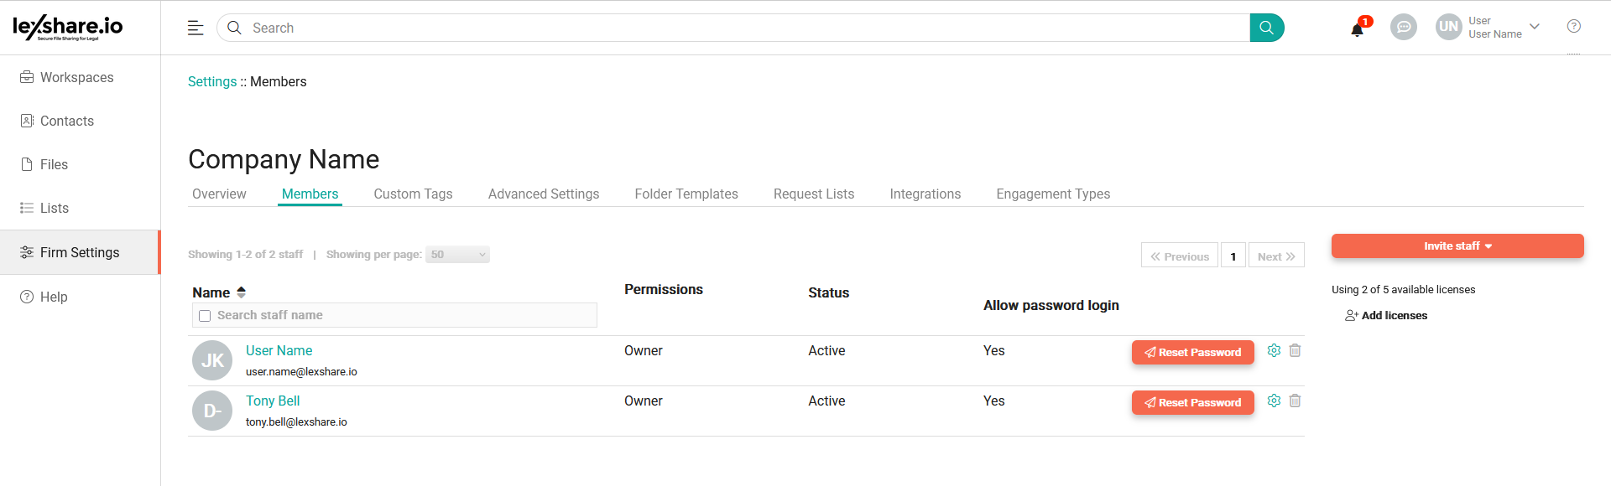The height and width of the screenshot is (486, 1611).
Task: Toggle the select-all staff checkbox
Action: click(x=205, y=316)
